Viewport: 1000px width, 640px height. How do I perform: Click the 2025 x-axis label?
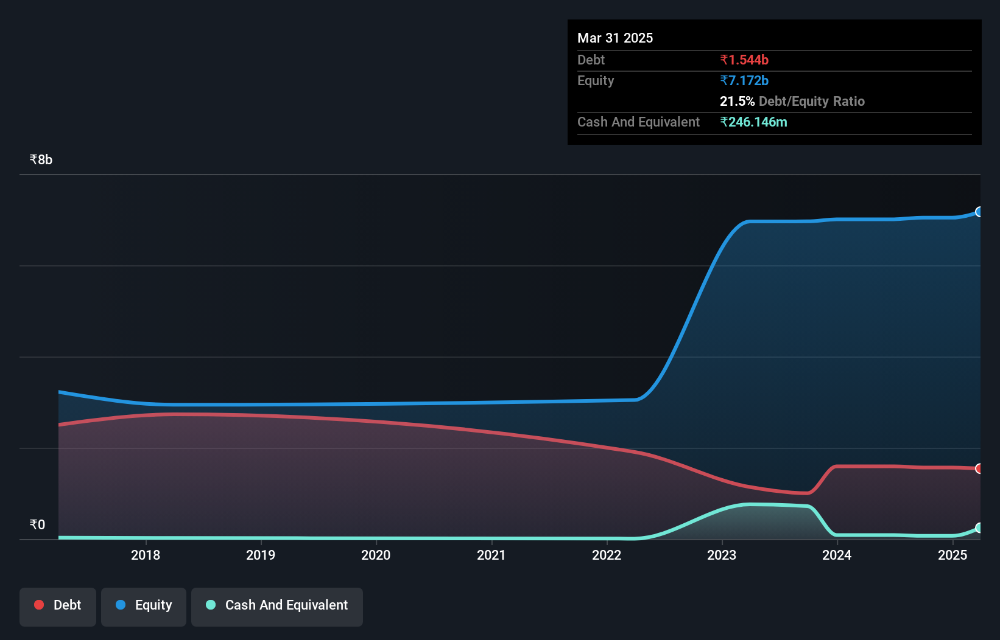[x=952, y=555]
